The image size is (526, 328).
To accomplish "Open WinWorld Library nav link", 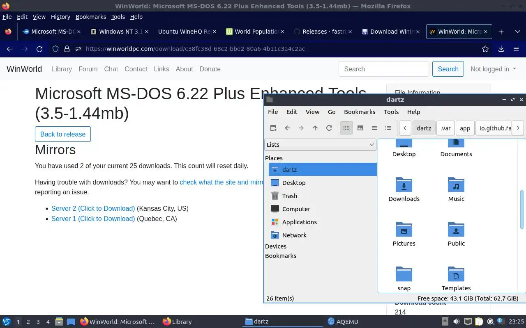I will [x=62, y=69].
